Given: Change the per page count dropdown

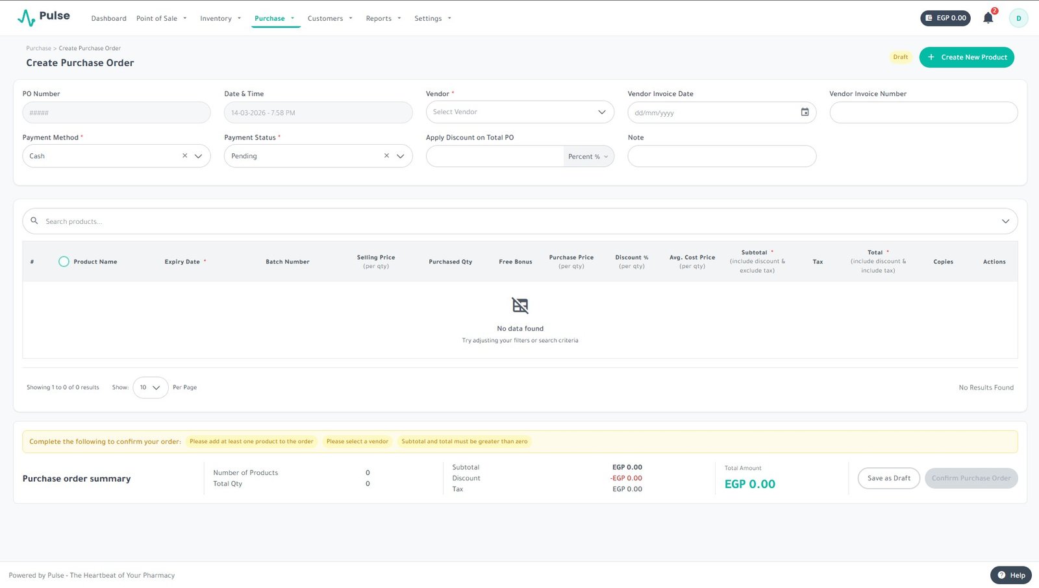Looking at the screenshot, I should 150,387.
